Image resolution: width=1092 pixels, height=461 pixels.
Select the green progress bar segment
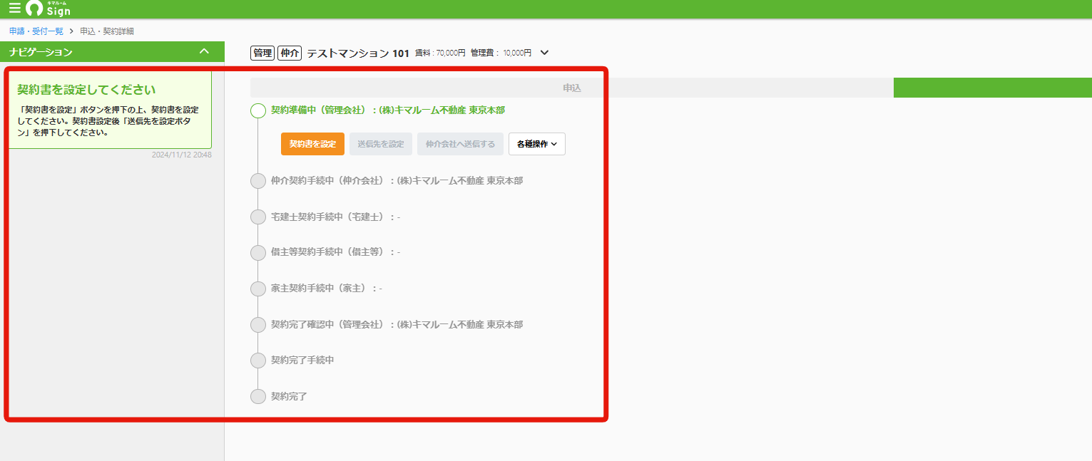click(993, 88)
